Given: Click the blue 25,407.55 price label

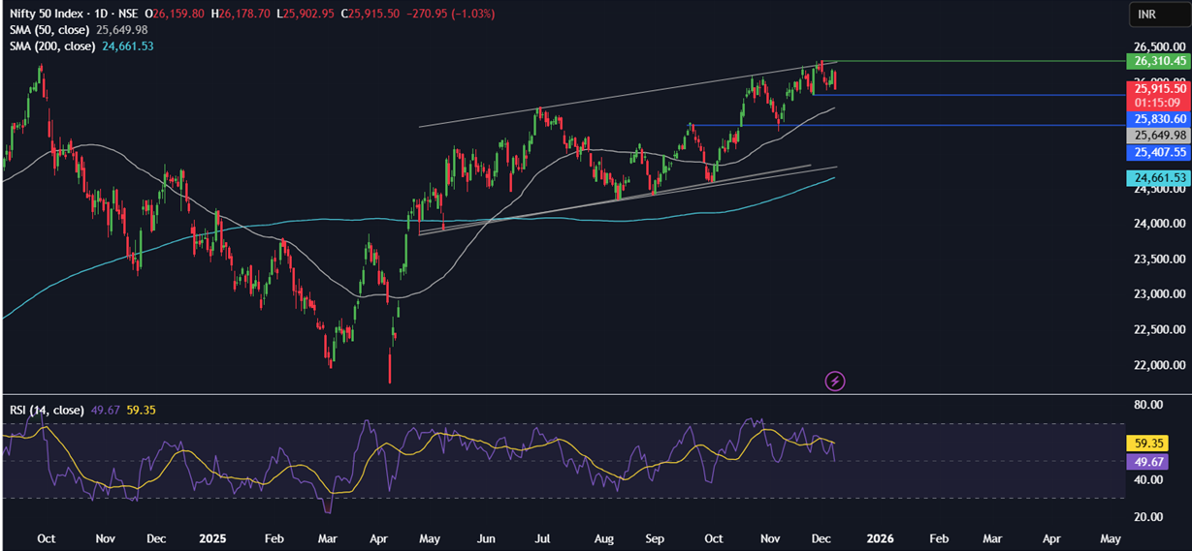Looking at the screenshot, I should (x=1157, y=152).
